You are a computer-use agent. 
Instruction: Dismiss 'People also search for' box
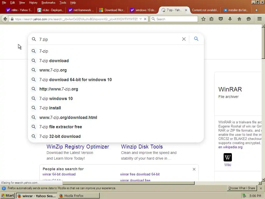[194, 169]
